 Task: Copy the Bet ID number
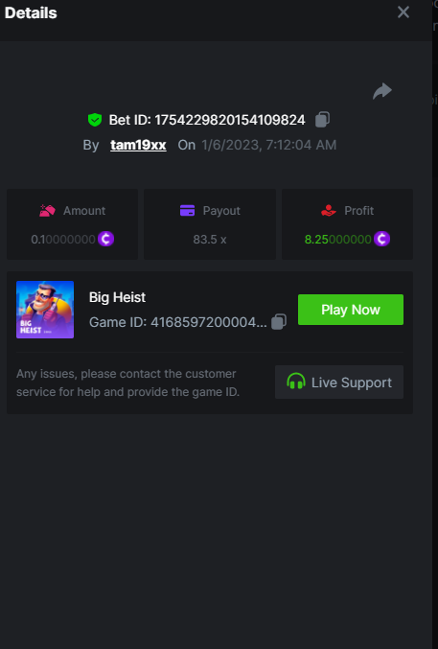click(x=322, y=120)
